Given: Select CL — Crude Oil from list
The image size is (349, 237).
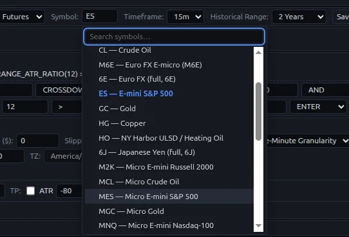Looking at the screenshot, I should [x=169, y=50].
